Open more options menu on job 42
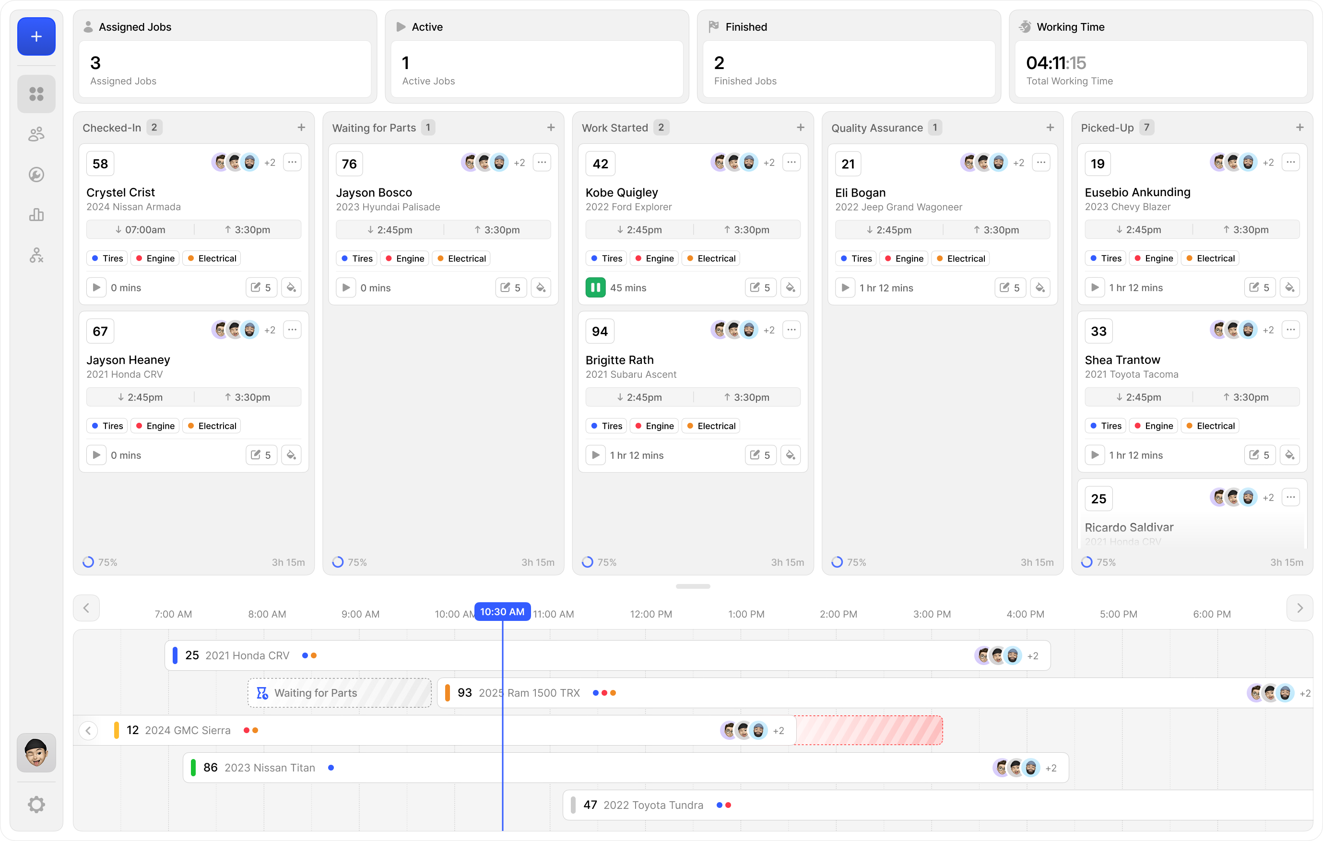The height and width of the screenshot is (841, 1323). pyautogui.click(x=791, y=163)
